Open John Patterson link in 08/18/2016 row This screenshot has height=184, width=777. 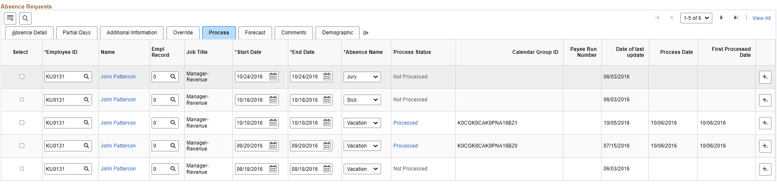(x=118, y=169)
